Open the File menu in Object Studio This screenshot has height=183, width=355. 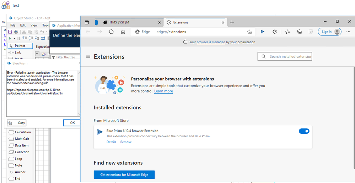point(13,25)
